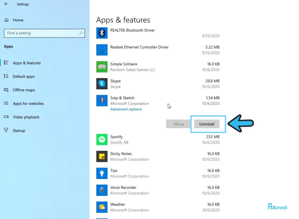Click the 1.34 MB Snip & Sketch size
Screen dimensions: 299x219
(x=213, y=98)
